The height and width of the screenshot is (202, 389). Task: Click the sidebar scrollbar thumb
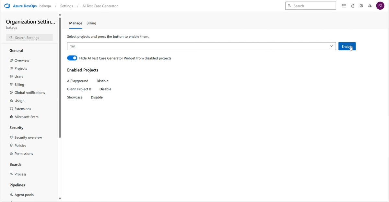point(60,77)
